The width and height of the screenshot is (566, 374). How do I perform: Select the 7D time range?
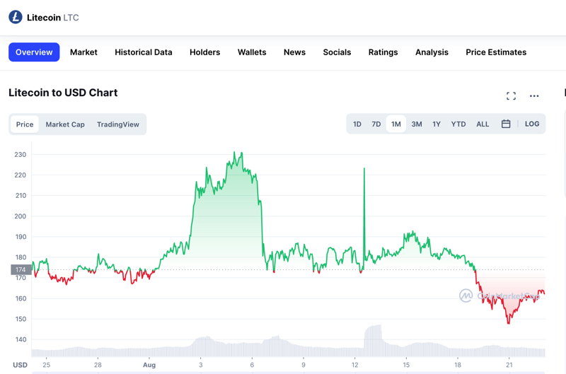(x=376, y=124)
